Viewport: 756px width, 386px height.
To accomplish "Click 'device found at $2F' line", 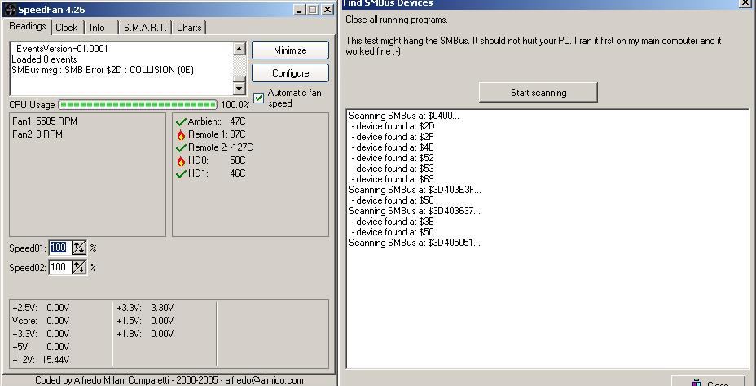I will (x=393, y=137).
